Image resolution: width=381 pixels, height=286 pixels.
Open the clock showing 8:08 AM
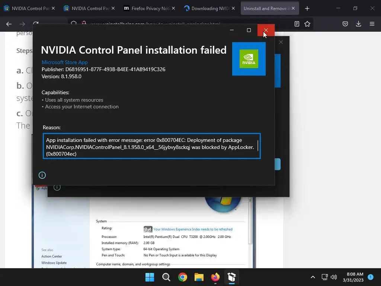click(353, 277)
